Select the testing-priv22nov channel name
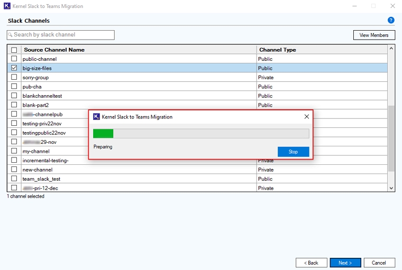This screenshot has width=402, height=270. tap(42, 124)
